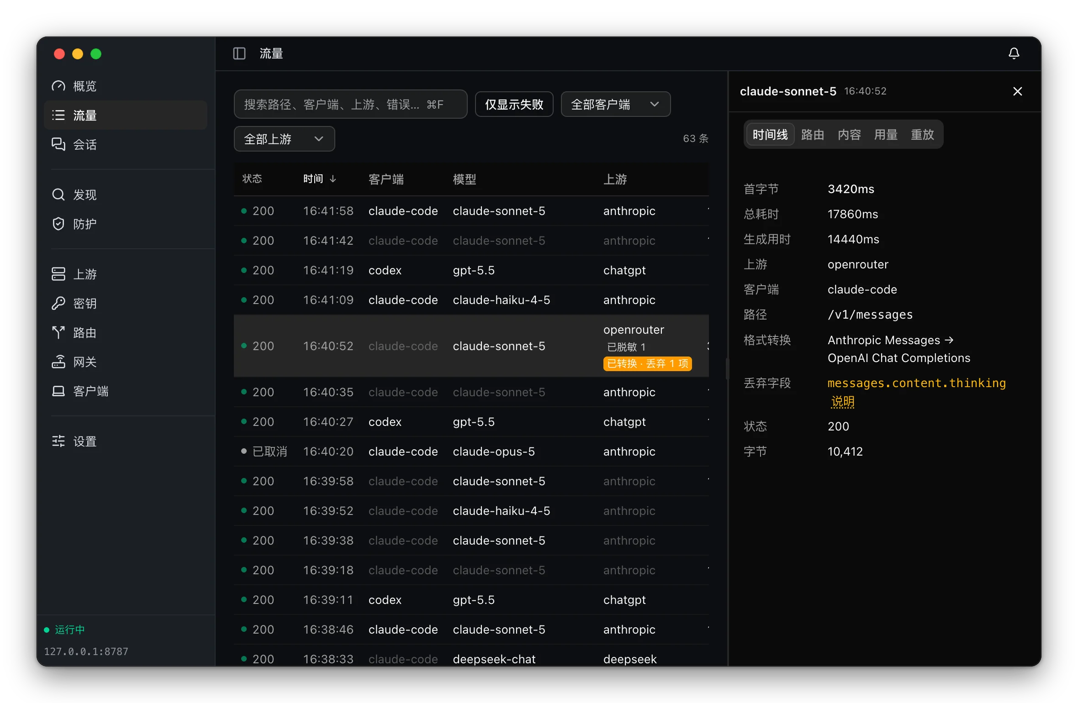1078x703 pixels.
Task: Switch to 路由 tab in detail panel
Action: 813,135
